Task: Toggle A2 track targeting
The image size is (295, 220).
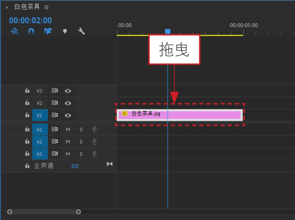Action: (40, 142)
